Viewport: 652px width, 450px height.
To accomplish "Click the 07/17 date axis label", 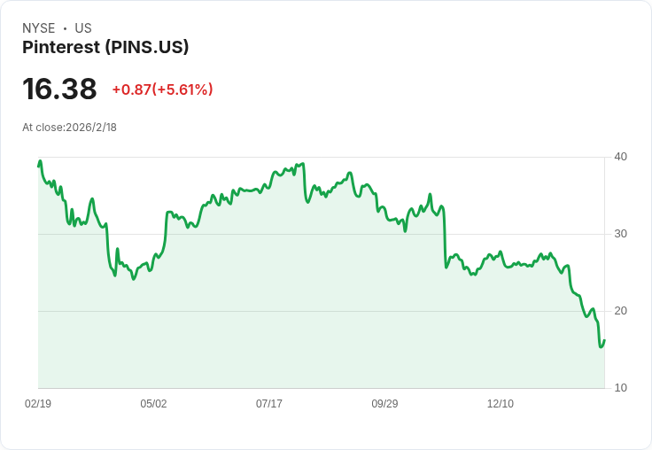I will click(x=269, y=404).
